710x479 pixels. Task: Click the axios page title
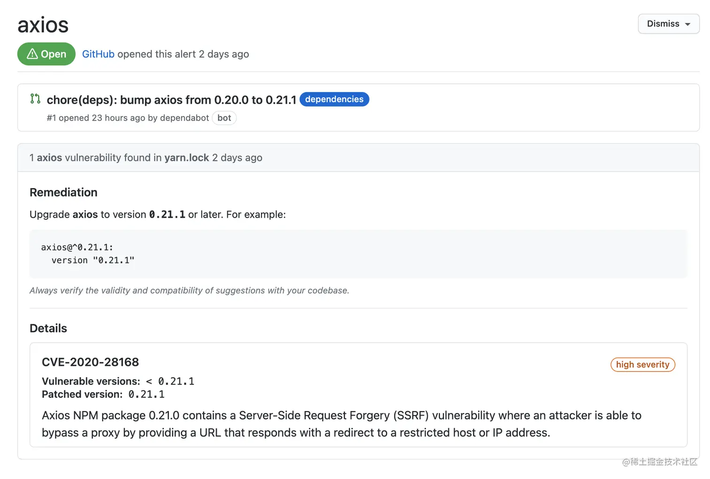(43, 25)
